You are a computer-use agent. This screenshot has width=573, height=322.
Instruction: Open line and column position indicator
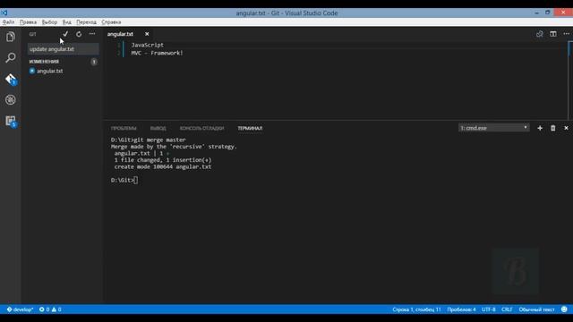pyautogui.click(x=416, y=309)
